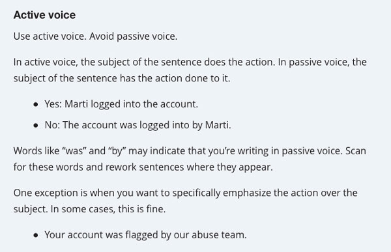Click the text 'Yes: Marti logged into the account.'
This screenshot has width=391, height=252.
[121, 104]
